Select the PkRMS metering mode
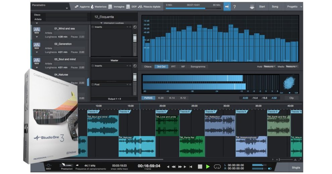 tap(148, 98)
